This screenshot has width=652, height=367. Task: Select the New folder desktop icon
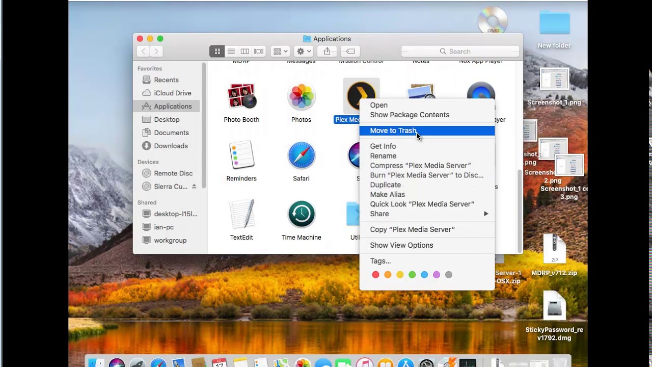pos(554,23)
